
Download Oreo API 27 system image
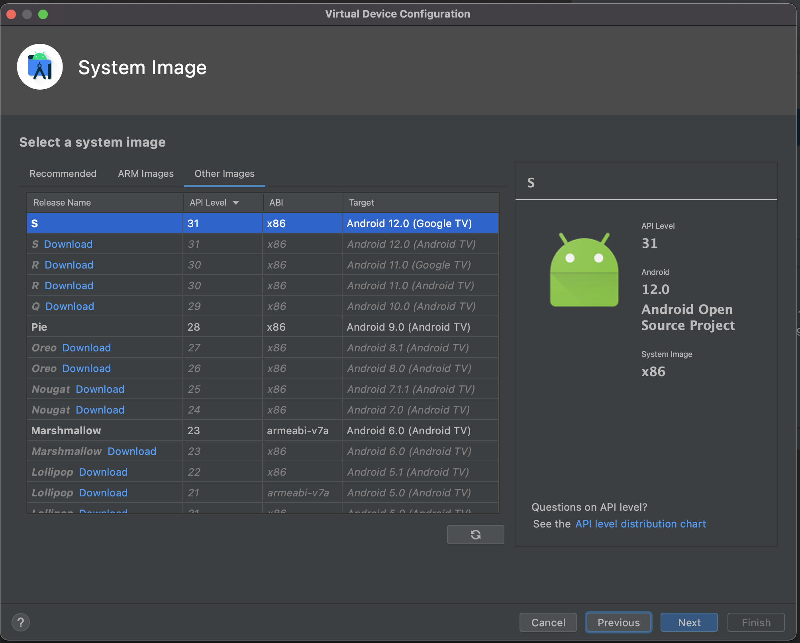coord(86,348)
